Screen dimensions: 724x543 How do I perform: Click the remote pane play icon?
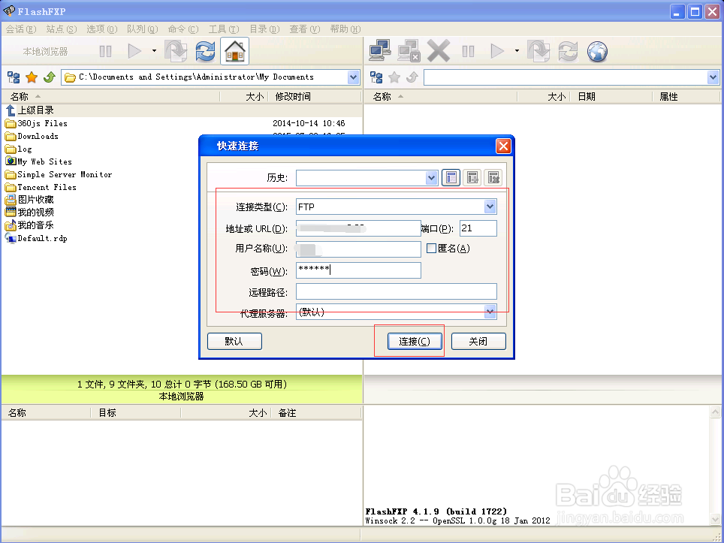497,51
